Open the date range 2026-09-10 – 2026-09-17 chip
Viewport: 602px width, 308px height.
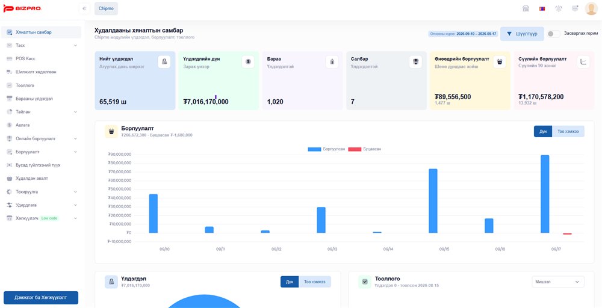tap(463, 34)
